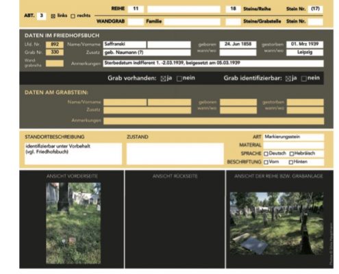Click the REIHE field containing 11

click(136, 9)
